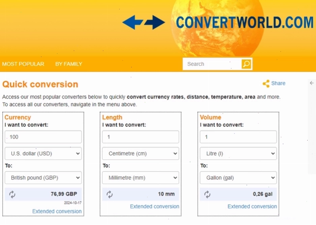This screenshot has width=316, height=225.
Task: Click the Length Extended conversion link
Action: pos(154,206)
